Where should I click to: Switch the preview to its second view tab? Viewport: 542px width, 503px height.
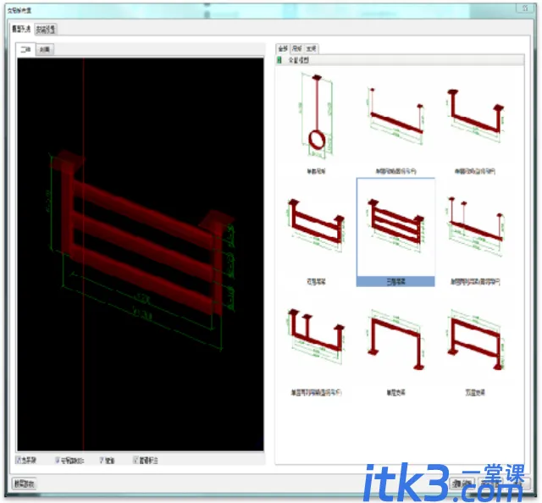click(x=45, y=49)
